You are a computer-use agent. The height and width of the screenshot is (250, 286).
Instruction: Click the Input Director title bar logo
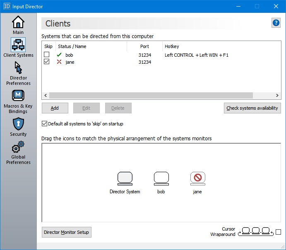click(7, 6)
